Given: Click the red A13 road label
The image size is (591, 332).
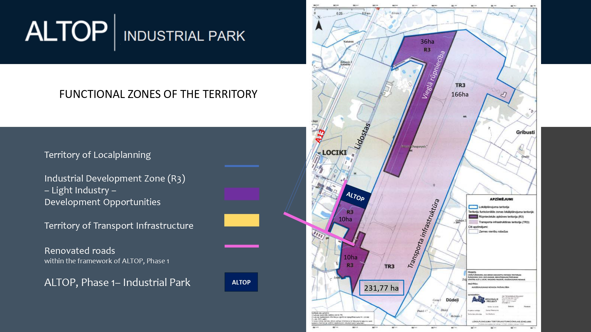Looking at the screenshot, I should point(320,136).
